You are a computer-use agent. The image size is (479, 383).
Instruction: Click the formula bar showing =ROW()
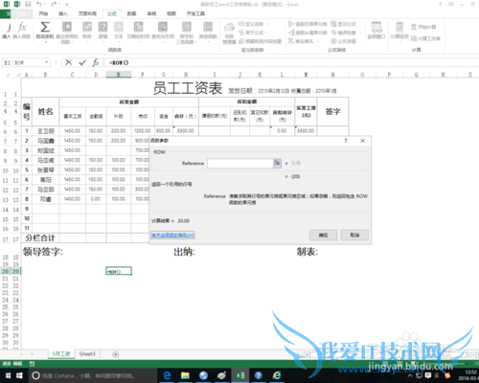point(290,62)
